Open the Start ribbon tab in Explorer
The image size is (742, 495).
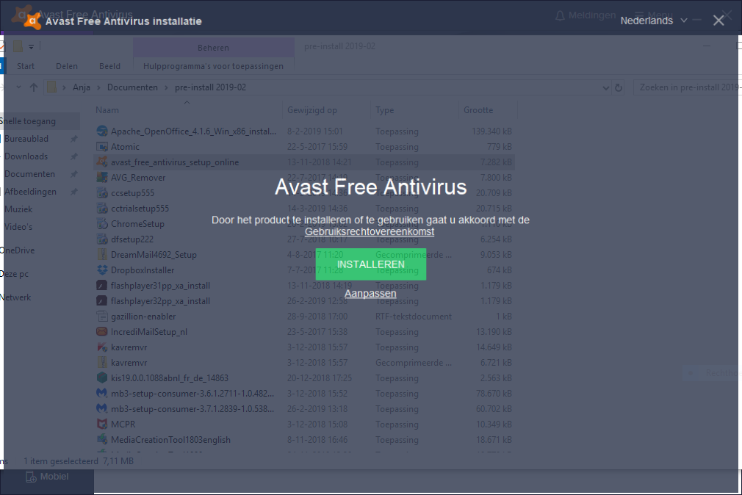click(26, 66)
